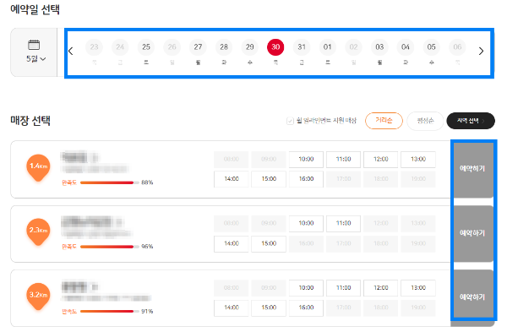Select date 25 in the date strip

point(146,47)
